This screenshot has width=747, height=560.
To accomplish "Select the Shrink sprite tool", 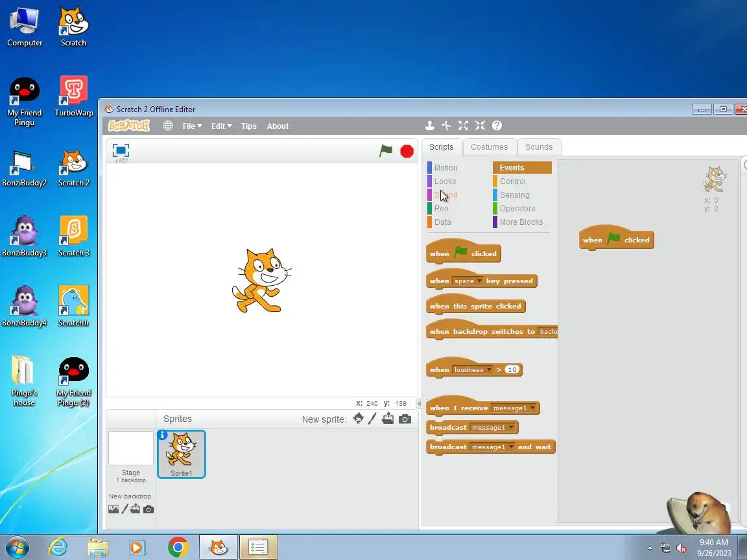I will pos(480,126).
